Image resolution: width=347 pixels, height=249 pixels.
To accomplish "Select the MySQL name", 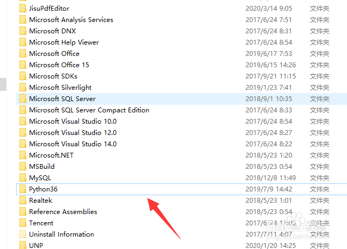I will pyautogui.click(x=40, y=178).
